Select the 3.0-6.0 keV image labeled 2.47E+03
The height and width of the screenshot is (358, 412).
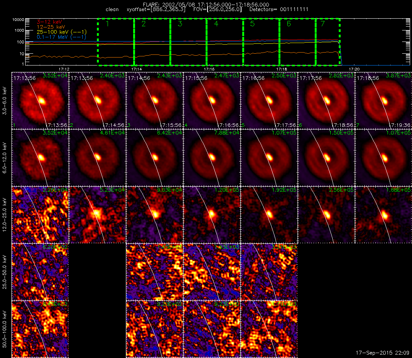(x=212, y=101)
